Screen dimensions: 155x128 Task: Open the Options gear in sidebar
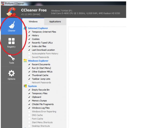click(12, 75)
